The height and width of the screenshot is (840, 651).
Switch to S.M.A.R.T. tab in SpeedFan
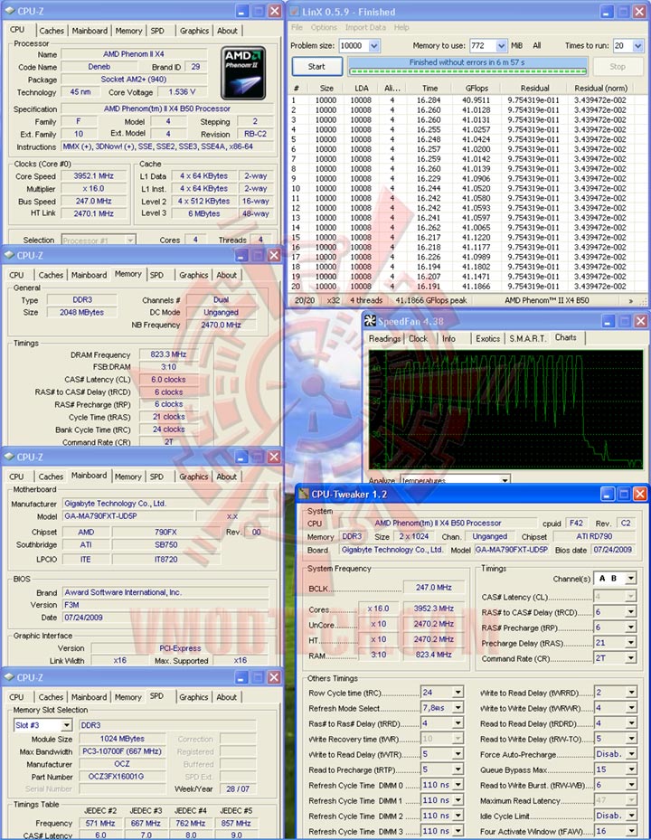(527, 338)
